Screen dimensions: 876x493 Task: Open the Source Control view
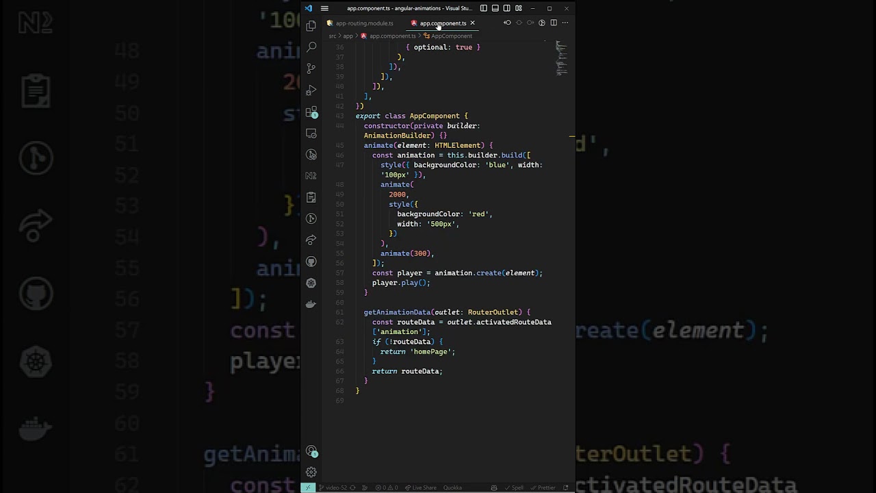[x=311, y=68]
